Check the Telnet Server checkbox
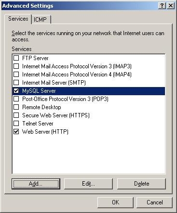 (16, 124)
